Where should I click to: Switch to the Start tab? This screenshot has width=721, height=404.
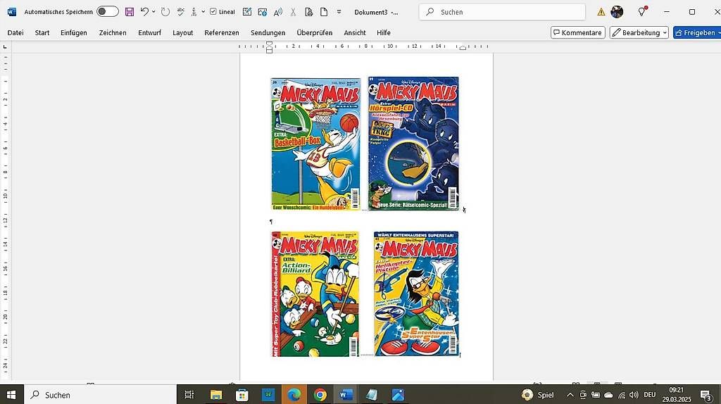coord(42,32)
